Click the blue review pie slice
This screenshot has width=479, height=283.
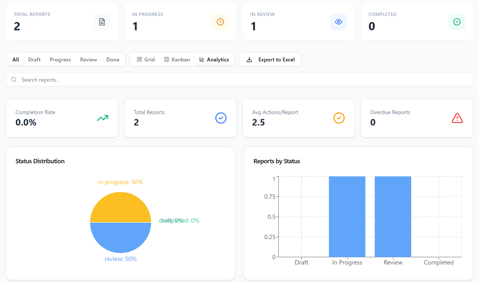click(x=121, y=238)
